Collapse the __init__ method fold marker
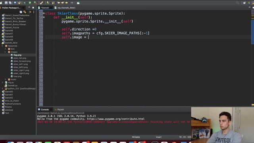 coord(44,17)
